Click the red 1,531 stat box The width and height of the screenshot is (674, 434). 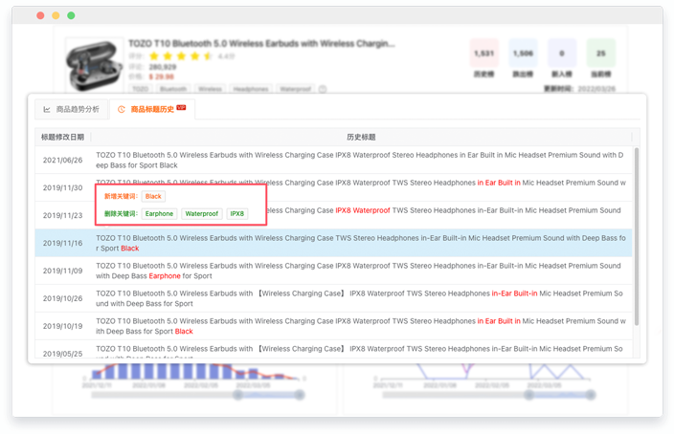click(484, 54)
